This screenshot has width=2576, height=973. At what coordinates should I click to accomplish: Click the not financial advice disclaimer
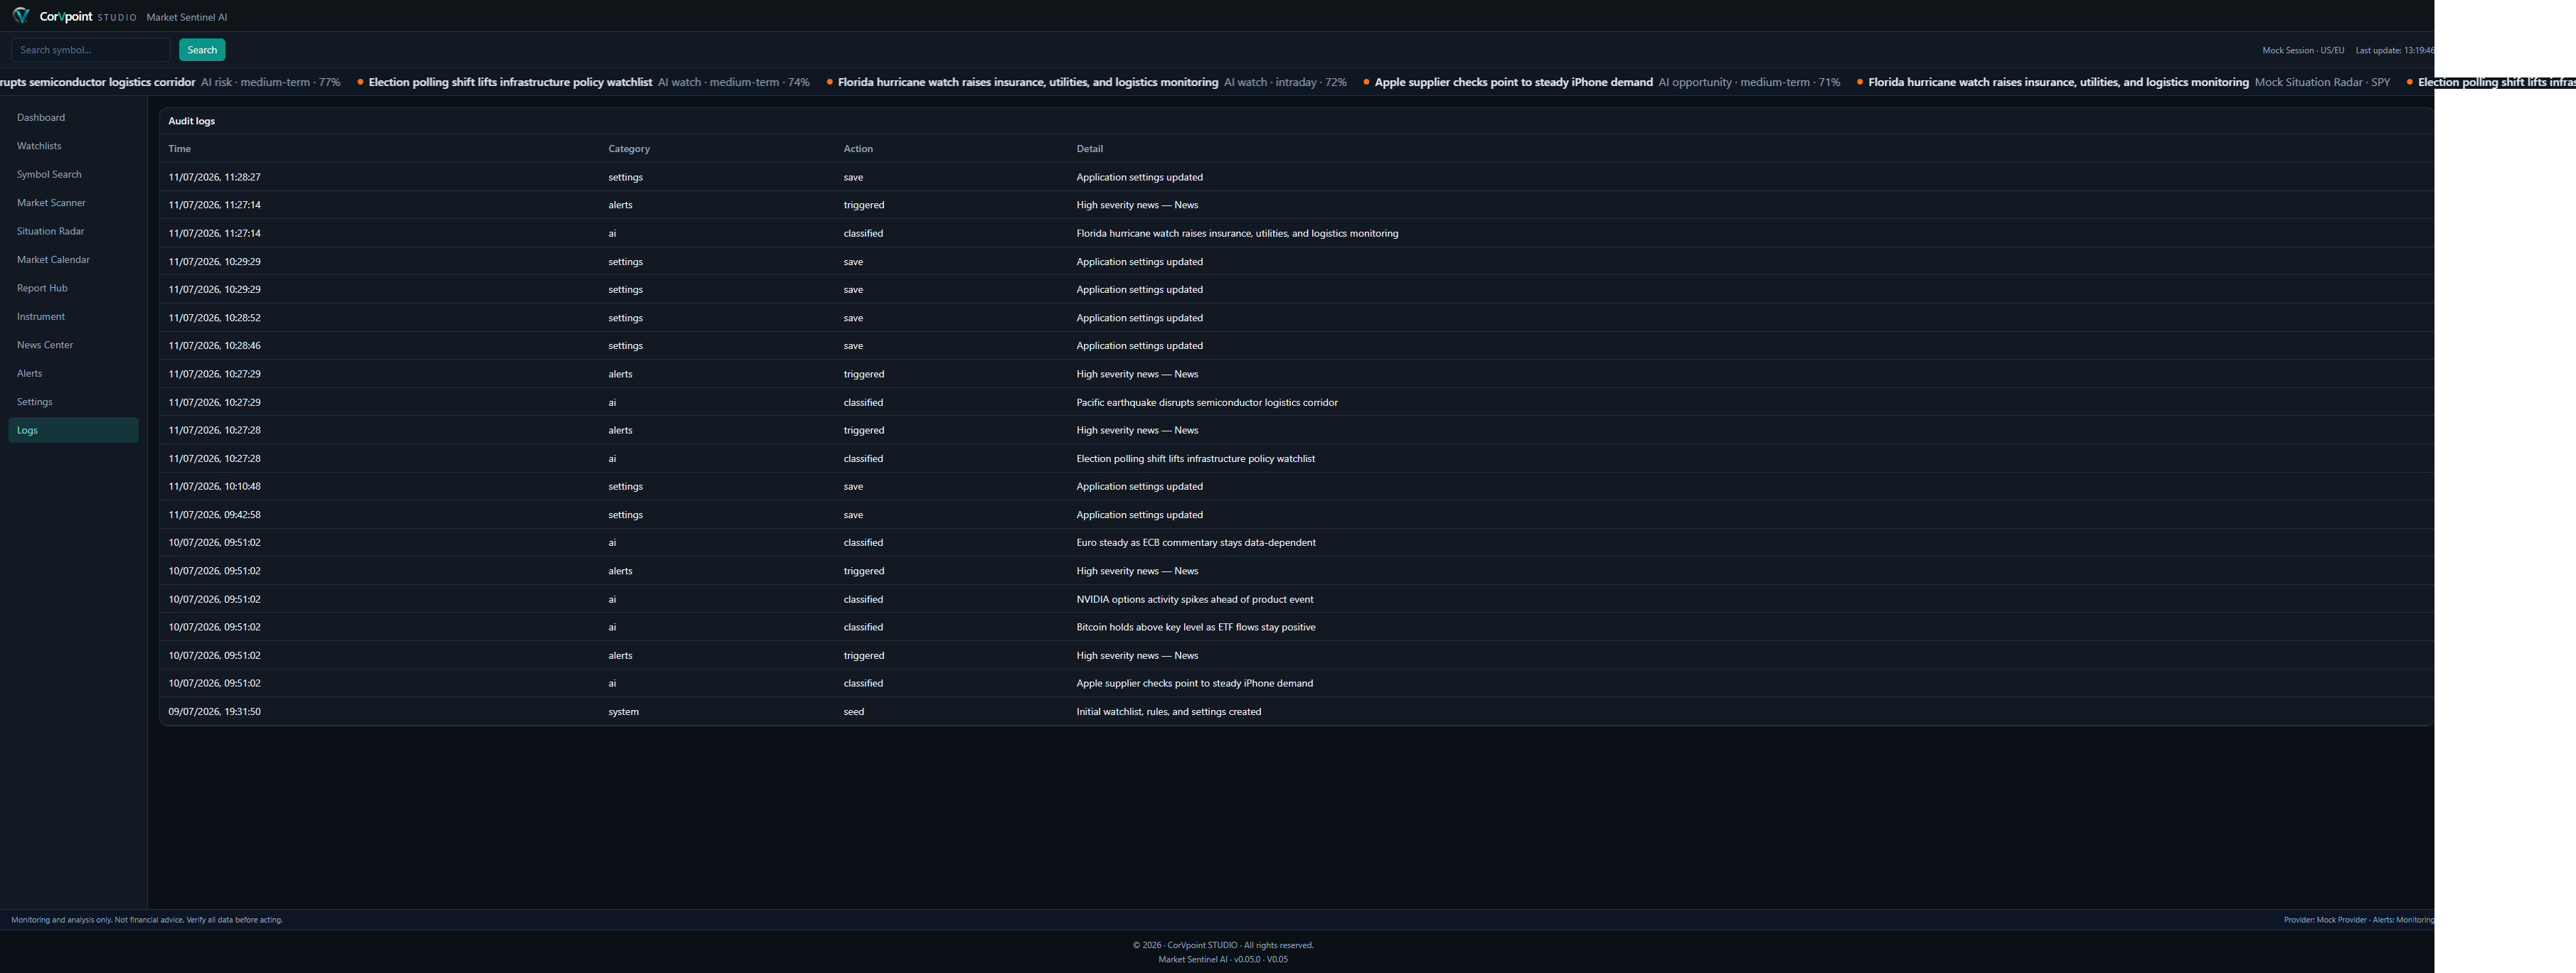tap(147, 920)
